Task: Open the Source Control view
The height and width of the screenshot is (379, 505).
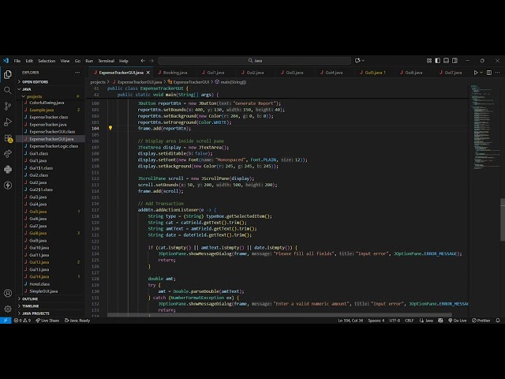Action: 8,106
